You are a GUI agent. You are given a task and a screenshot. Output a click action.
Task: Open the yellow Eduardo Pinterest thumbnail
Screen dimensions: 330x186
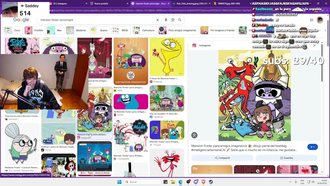point(167,57)
